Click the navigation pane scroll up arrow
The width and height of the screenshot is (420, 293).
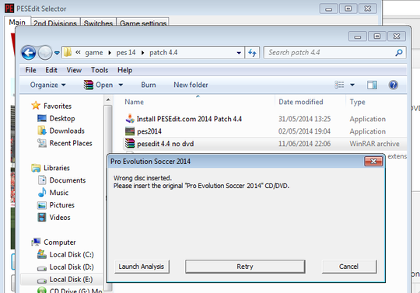(x=108, y=100)
